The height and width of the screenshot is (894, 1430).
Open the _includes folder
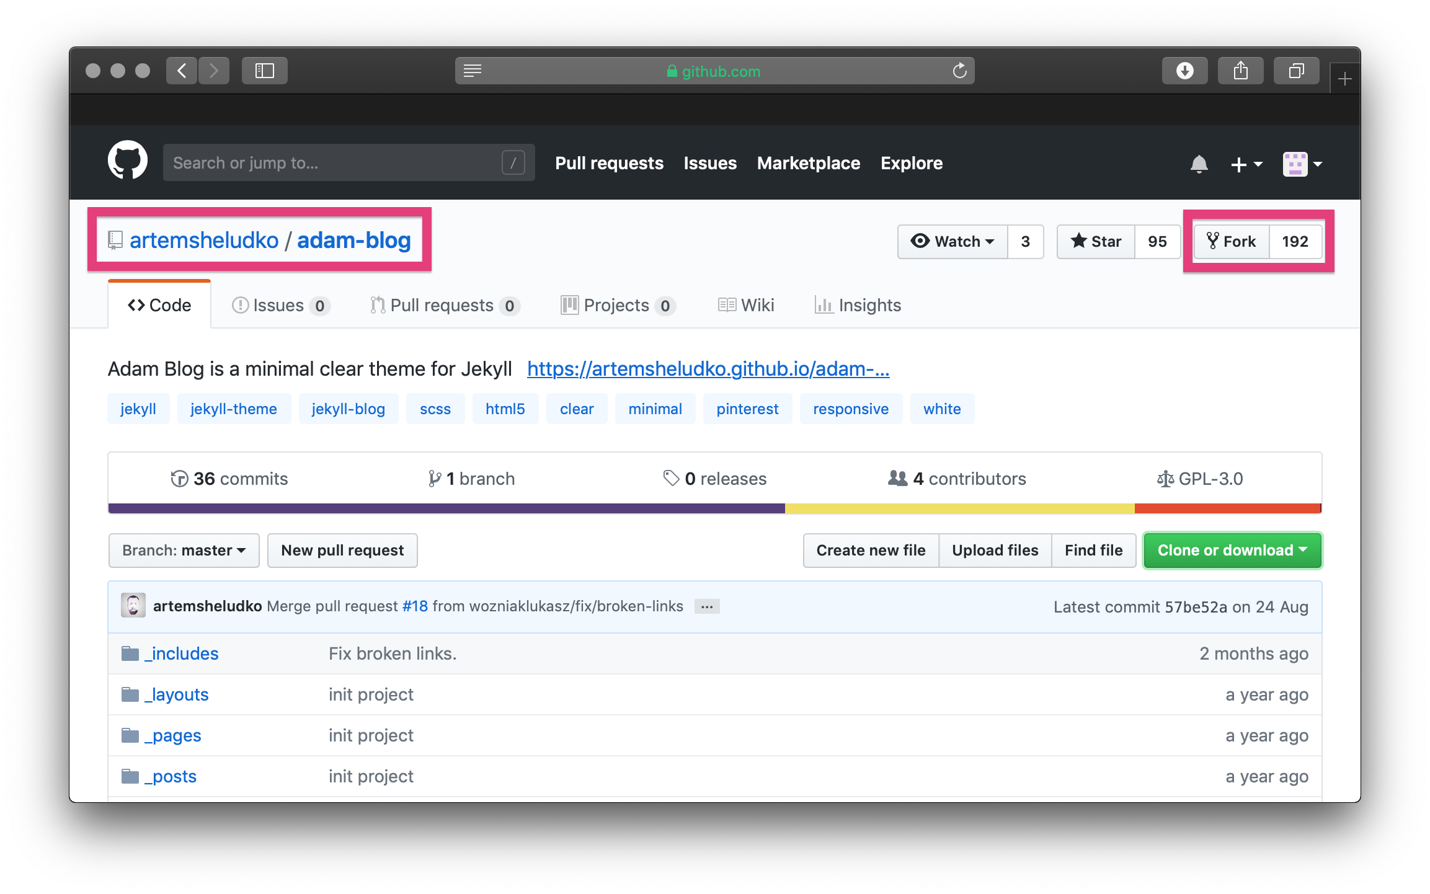click(x=182, y=653)
